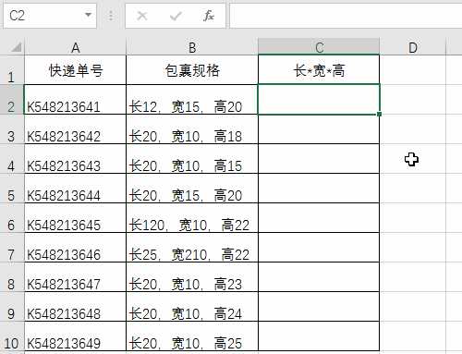This screenshot has width=462, height=354.
Task: Select cell with K548213646
Action: tap(76, 248)
